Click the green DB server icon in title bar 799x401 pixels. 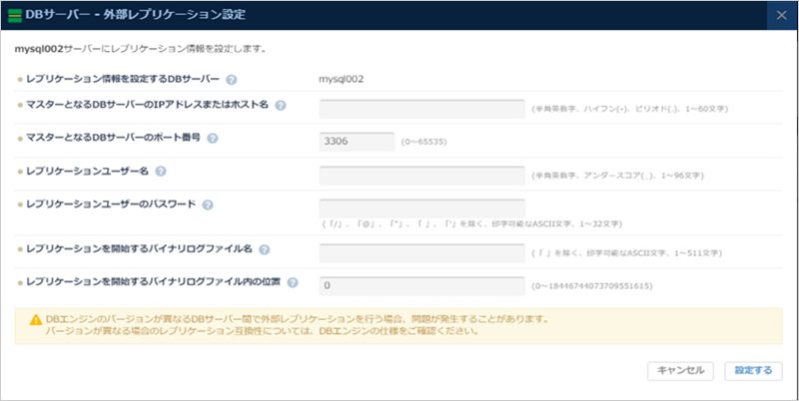pos(15,15)
